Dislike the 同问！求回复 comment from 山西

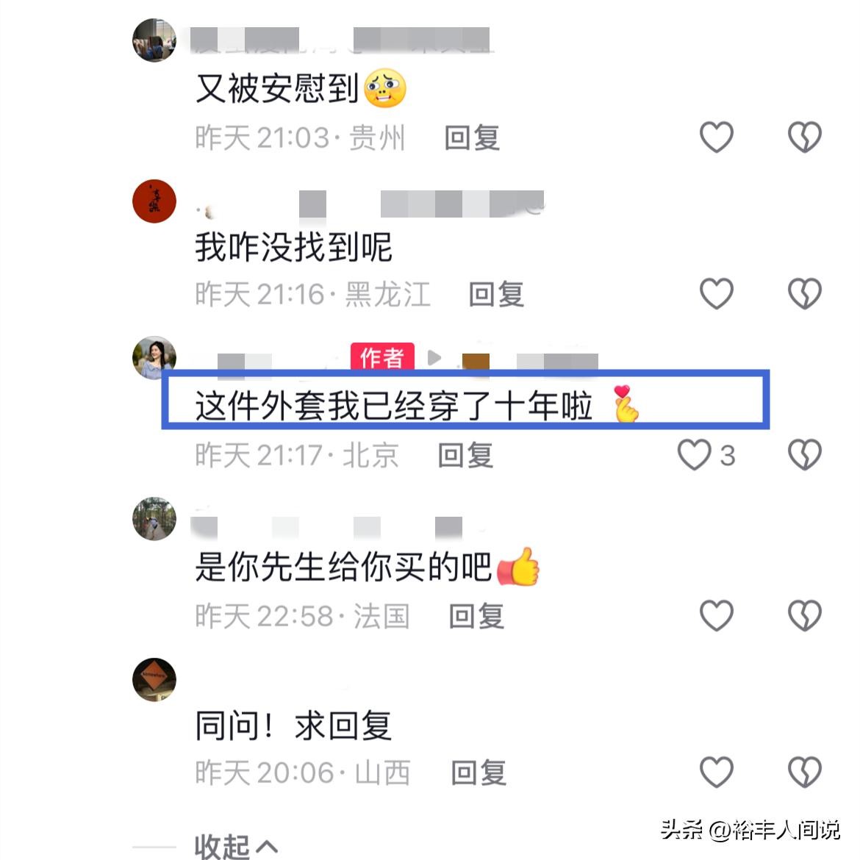[x=804, y=773]
